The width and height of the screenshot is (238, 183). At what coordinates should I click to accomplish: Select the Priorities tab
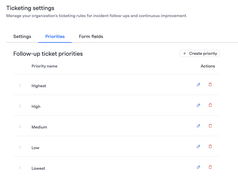point(55,37)
